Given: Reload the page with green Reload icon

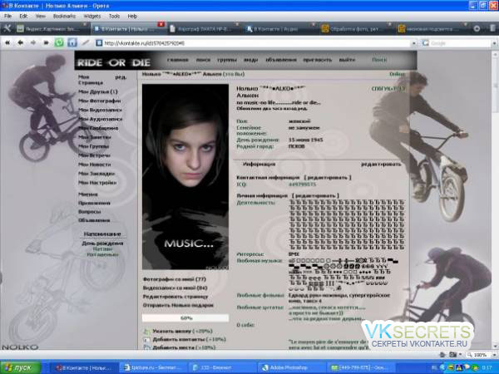Looking at the screenshot, I should (59, 42).
